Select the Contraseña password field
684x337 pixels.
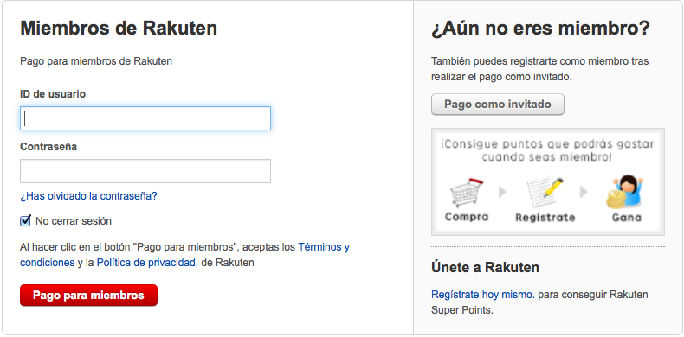point(145,171)
